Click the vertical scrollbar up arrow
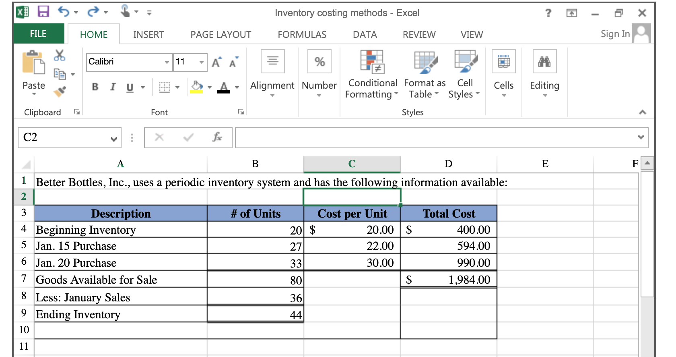Screen dimensions: 676x357 point(647,163)
